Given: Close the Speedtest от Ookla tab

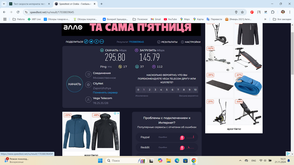Looking at the screenshot, I should pos(95,4).
